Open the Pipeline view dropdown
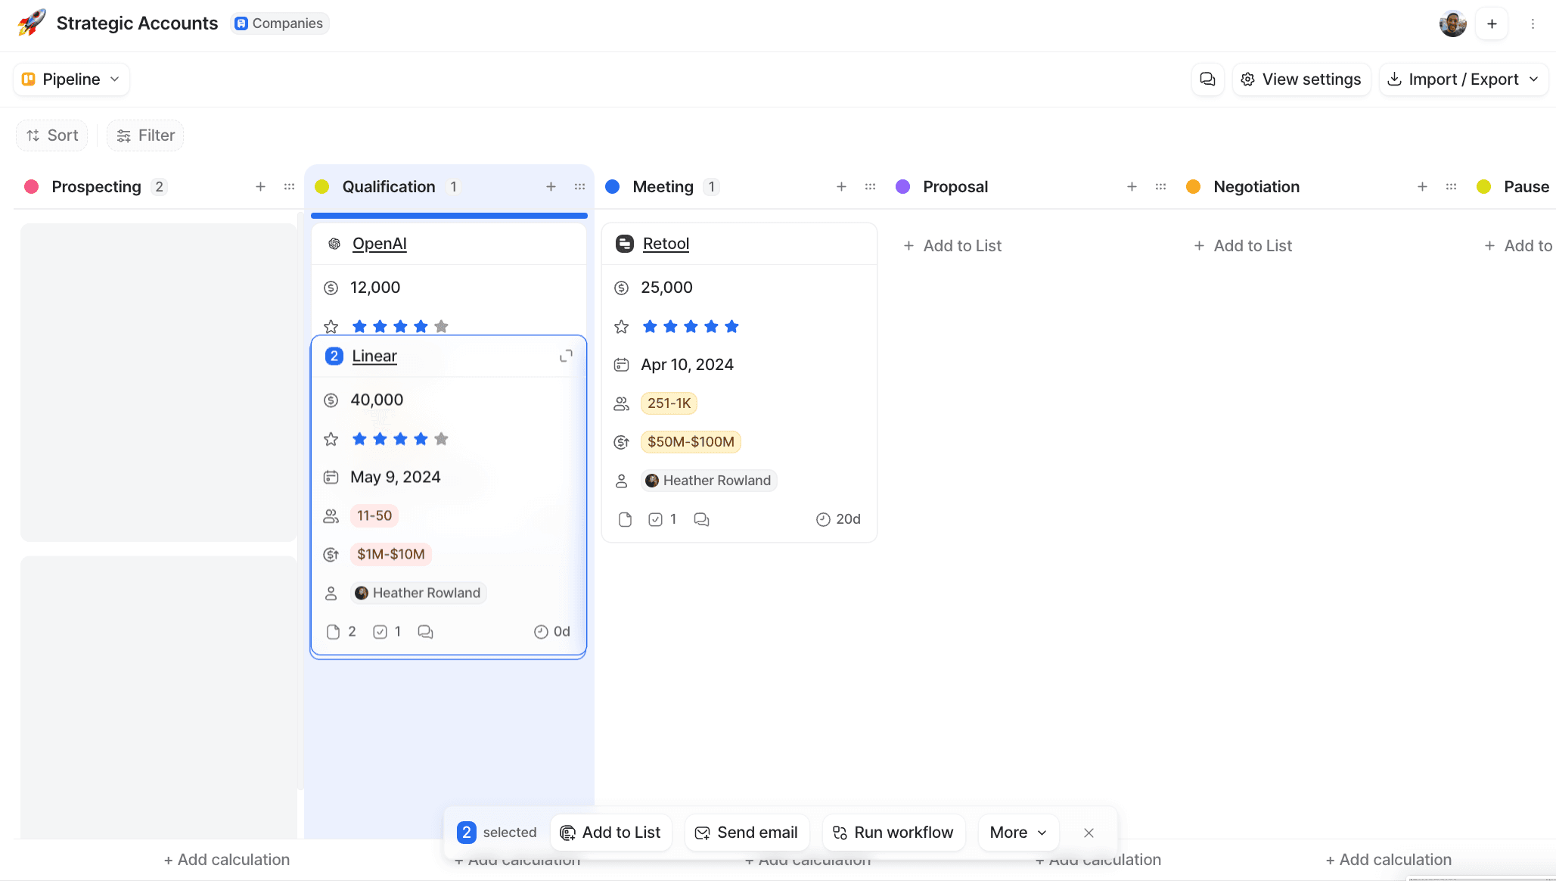The image size is (1556, 881). 71,79
